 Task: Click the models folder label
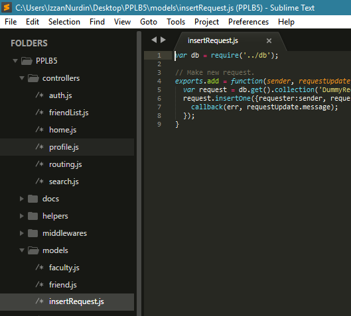pos(55,250)
